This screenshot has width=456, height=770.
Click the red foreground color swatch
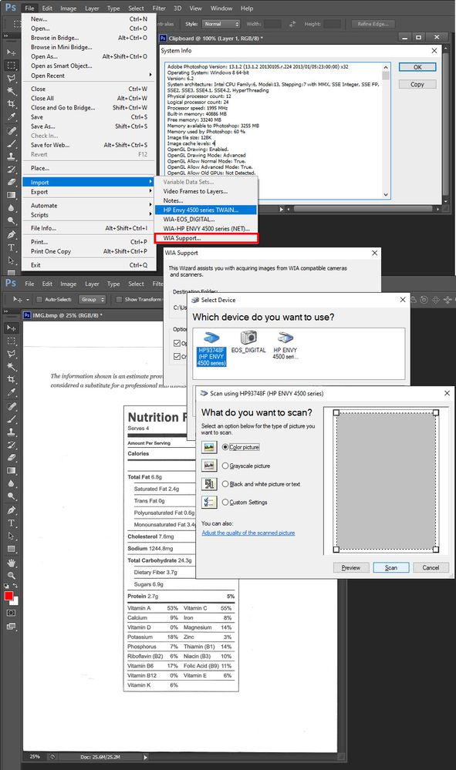click(8, 596)
